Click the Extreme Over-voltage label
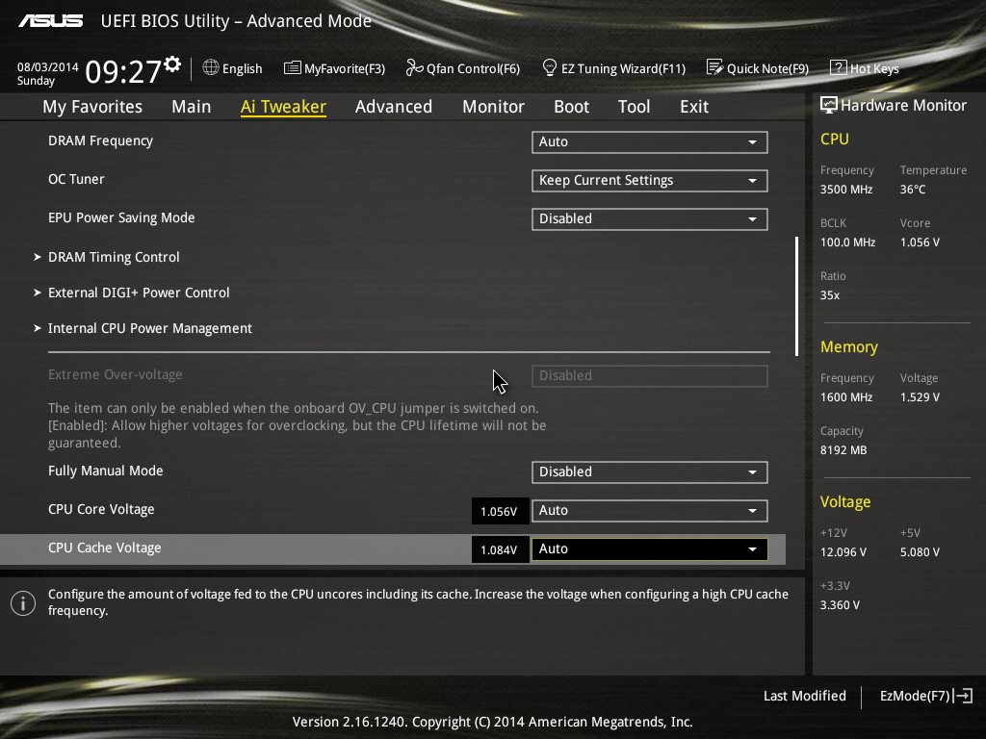The width and height of the screenshot is (986, 739). [x=116, y=374]
